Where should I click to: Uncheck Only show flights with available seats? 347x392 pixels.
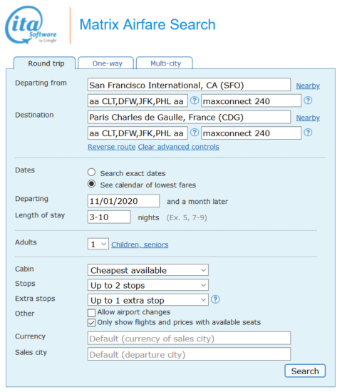91,323
